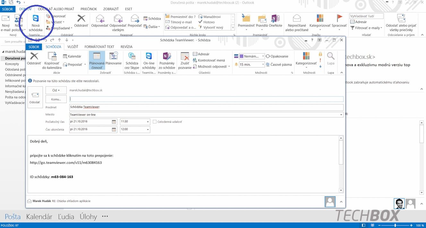Open the end date calendar picker
The height and width of the screenshot is (228, 426).
click(114, 130)
